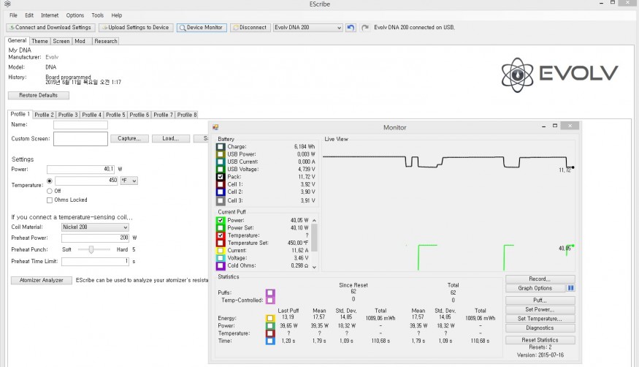Toggle the Statistics Puffs checkbox
The height and width of the screenshot is (367, 639).
pyautogui.click(x=270, y=292)
